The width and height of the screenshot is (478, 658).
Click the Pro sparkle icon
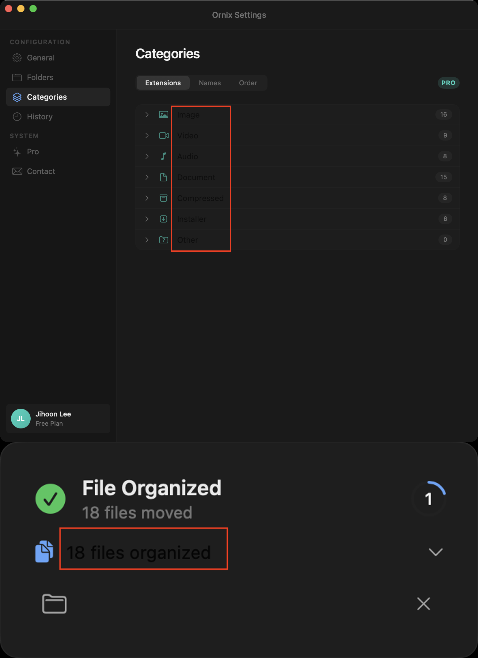tap(17, 152)
